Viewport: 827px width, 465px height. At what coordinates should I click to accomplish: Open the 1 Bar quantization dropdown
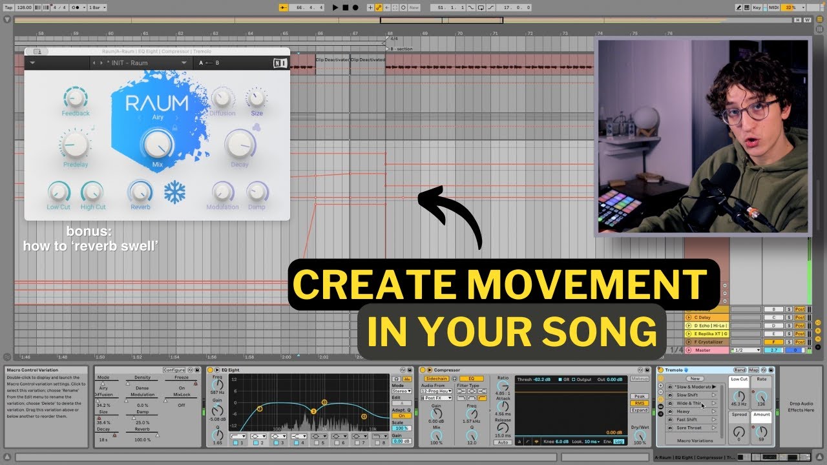(x=97, y=7)
